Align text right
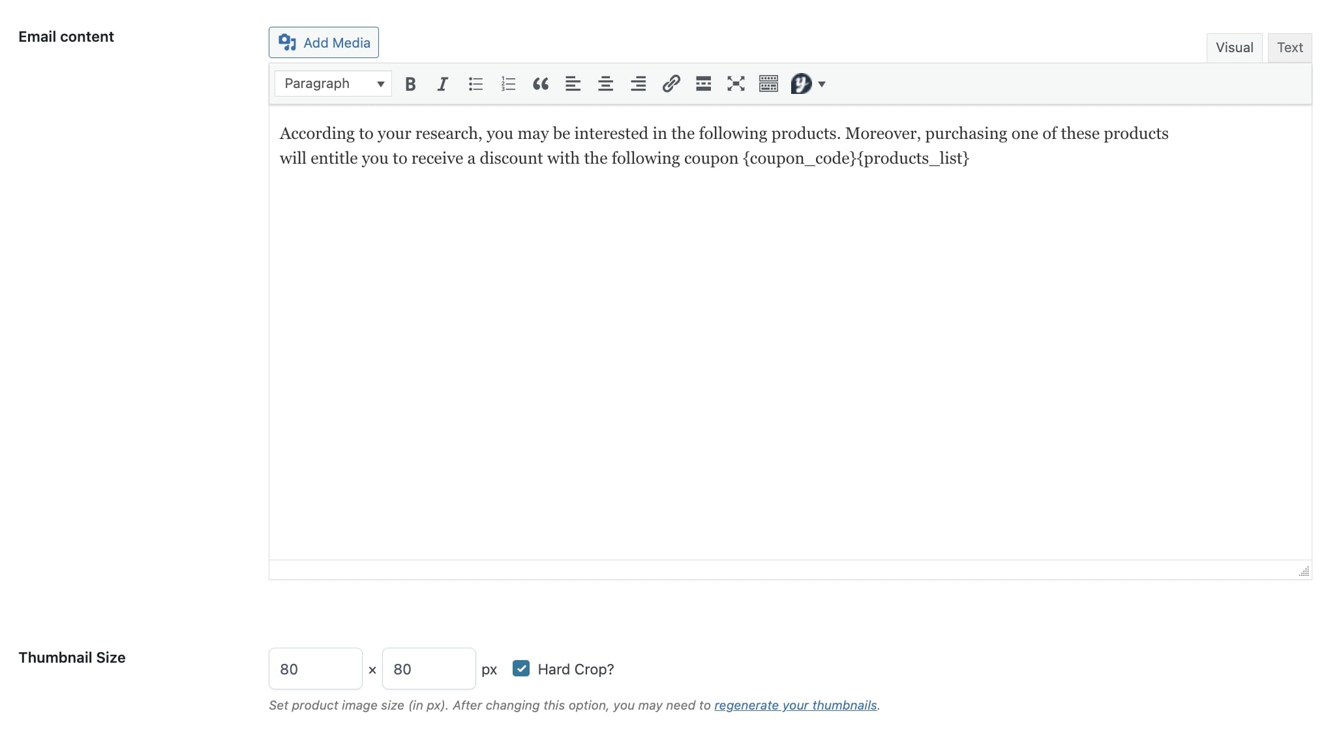The height and width of the screenshot is (754, 1341). [639, 83]
